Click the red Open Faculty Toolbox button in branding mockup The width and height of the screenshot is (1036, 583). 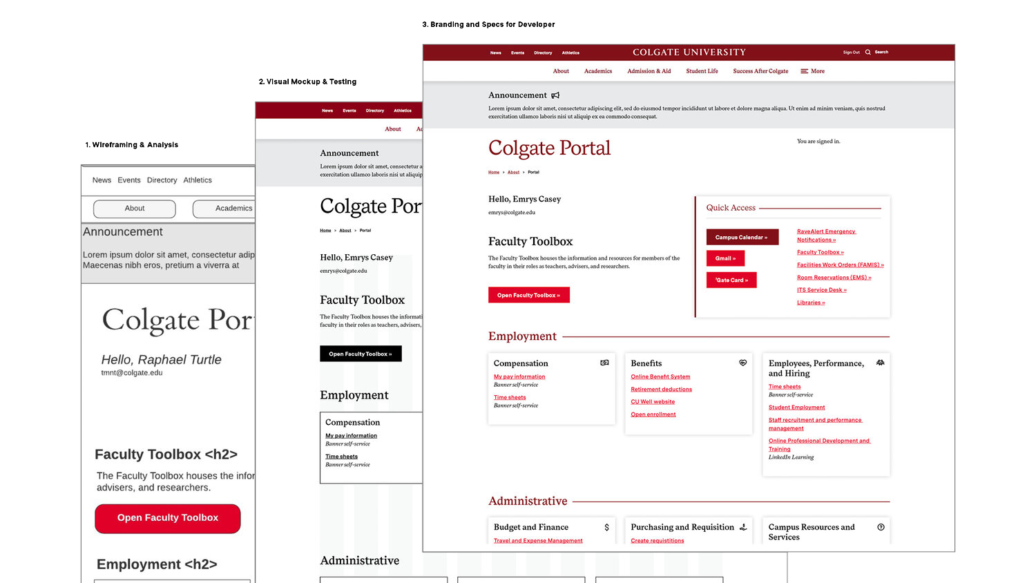(x=529, y=295)
